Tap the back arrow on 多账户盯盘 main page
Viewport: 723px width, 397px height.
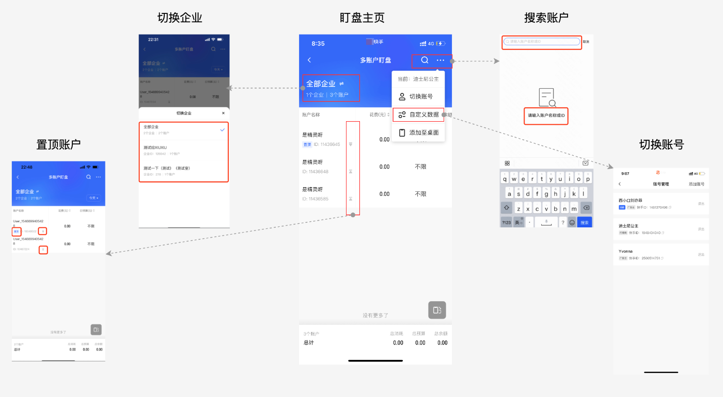[x=309, y=60]
